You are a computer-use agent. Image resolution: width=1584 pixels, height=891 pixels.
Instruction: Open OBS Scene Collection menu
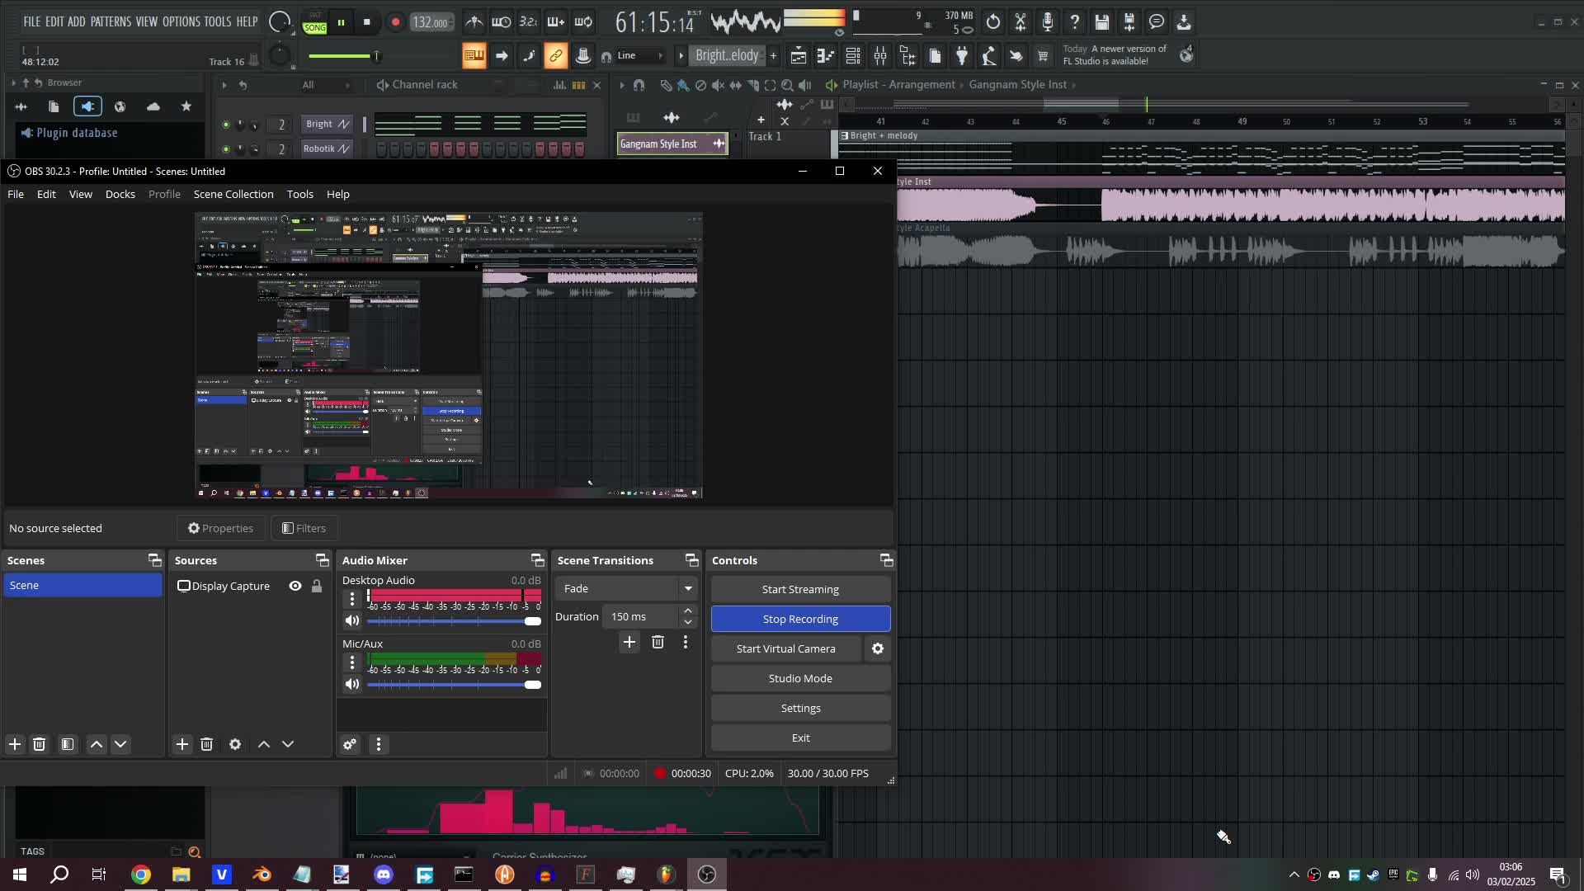tap(233, 194)
